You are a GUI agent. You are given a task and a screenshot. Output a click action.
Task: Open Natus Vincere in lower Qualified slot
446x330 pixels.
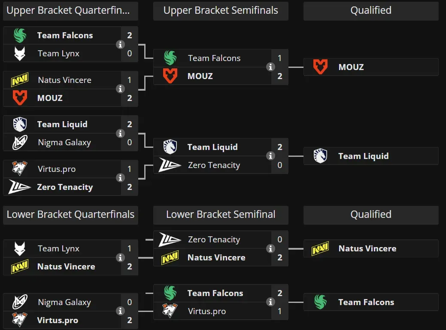(367, 248)
